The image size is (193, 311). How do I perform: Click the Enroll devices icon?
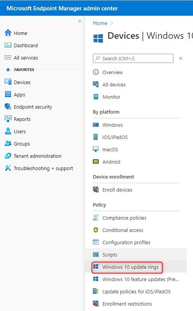[x=96, y=190]
